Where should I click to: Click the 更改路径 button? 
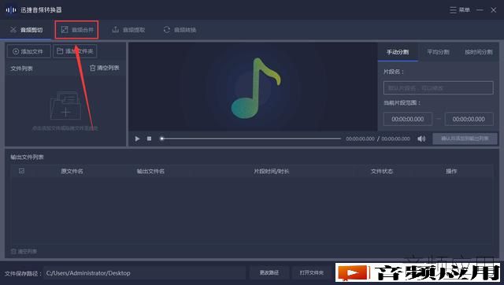(269, 272)
